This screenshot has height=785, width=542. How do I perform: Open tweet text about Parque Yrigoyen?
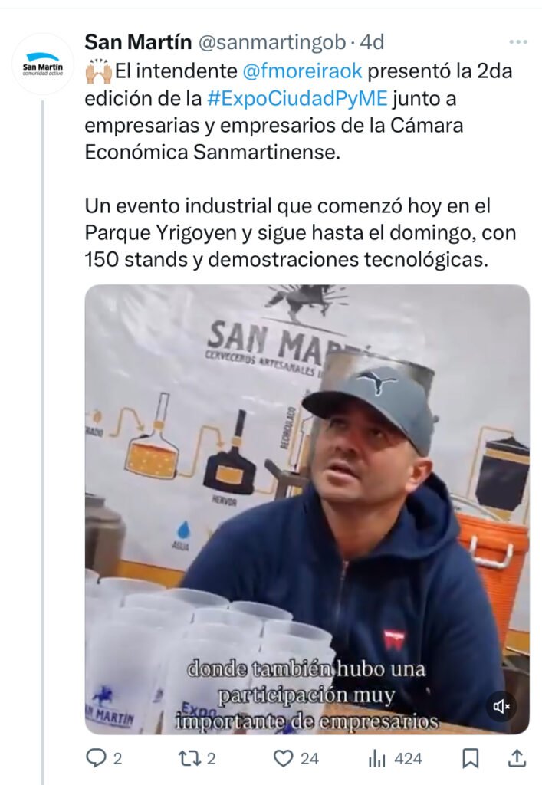click(x=300, y=233)
